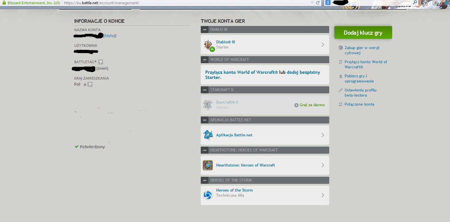This screenshot has height=222, width=450.
Task: Open the Aplikacja Battle.net link
Action: (234, 135)
